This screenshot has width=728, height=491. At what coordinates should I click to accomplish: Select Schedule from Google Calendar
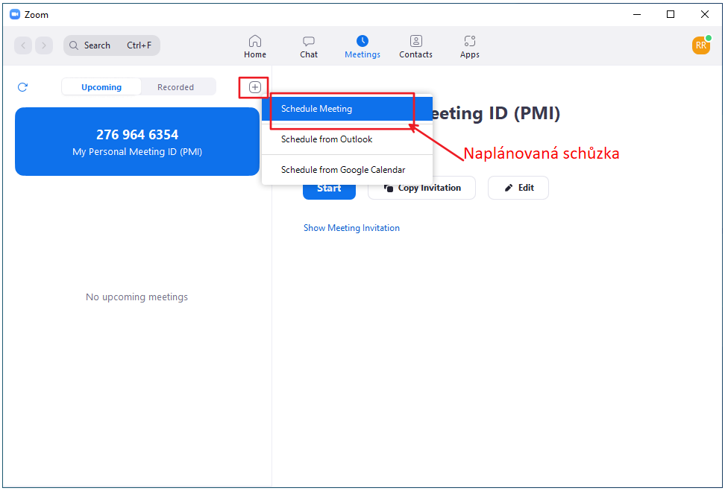pyautogui.click(x=343, y=170)
